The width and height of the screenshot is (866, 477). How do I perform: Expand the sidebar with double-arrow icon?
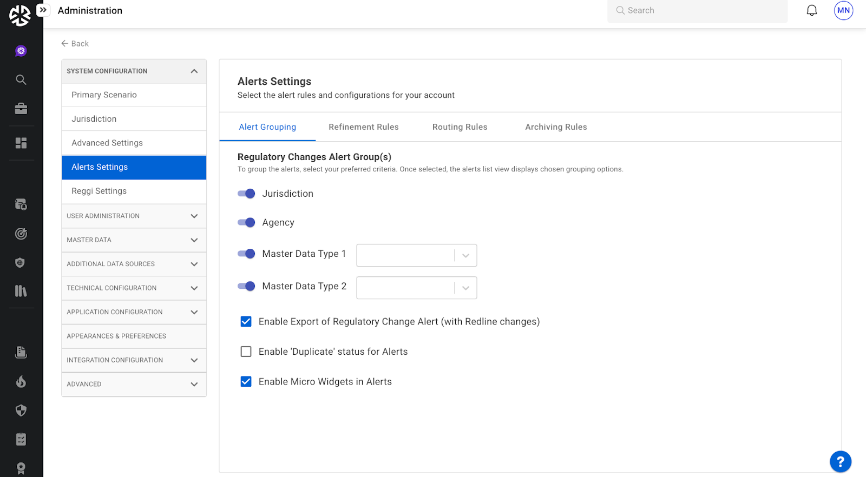[43, 10]
